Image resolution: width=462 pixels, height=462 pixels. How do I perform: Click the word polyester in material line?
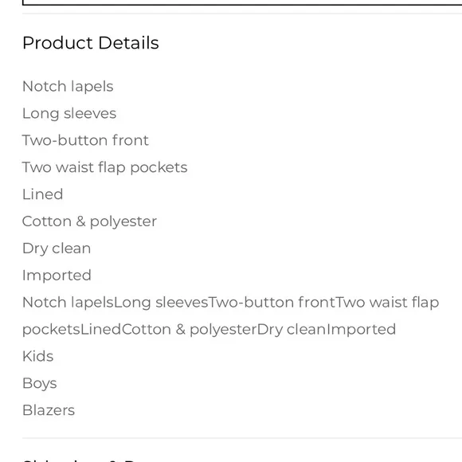coord(123,222)
